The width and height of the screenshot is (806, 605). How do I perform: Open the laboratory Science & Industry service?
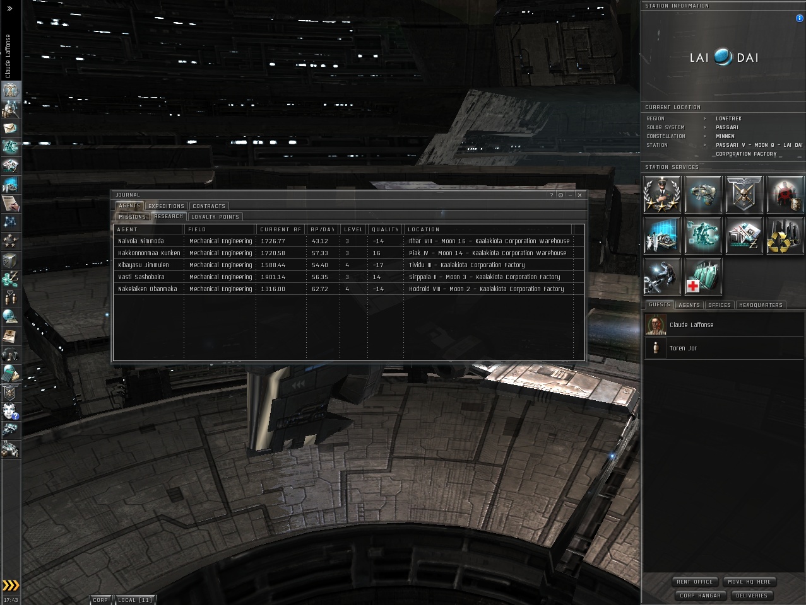click(662, 235)
